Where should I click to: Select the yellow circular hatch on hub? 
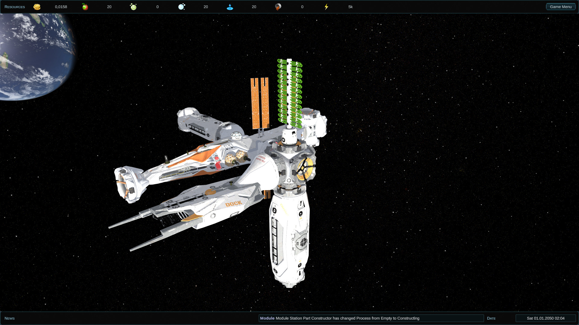[305, 169]
